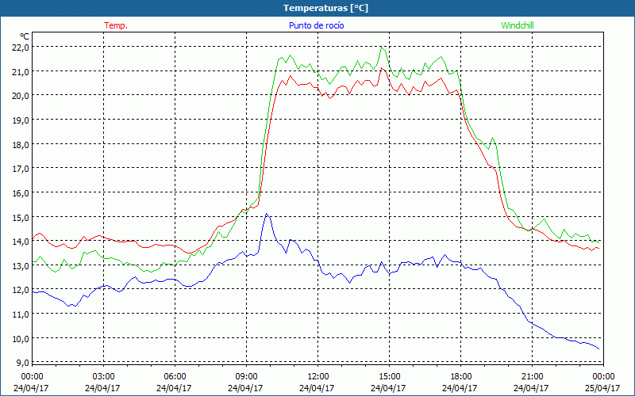The width and height of the screenshot is (635, 396).
Task: Click the '17,0' y-axis value
Action: coord(21,169)
